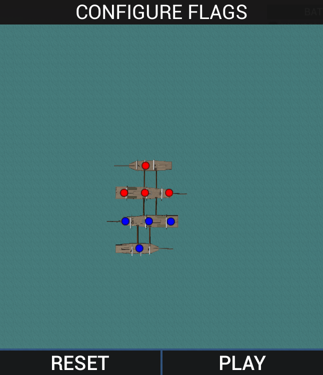323x375 pixels.
Task: Click the bottom ship's stern on the left
Action: (x=119, y=248)
